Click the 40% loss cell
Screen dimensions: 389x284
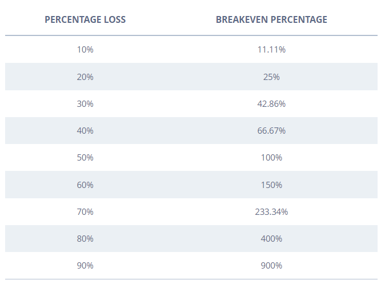(x=85, y=131)
